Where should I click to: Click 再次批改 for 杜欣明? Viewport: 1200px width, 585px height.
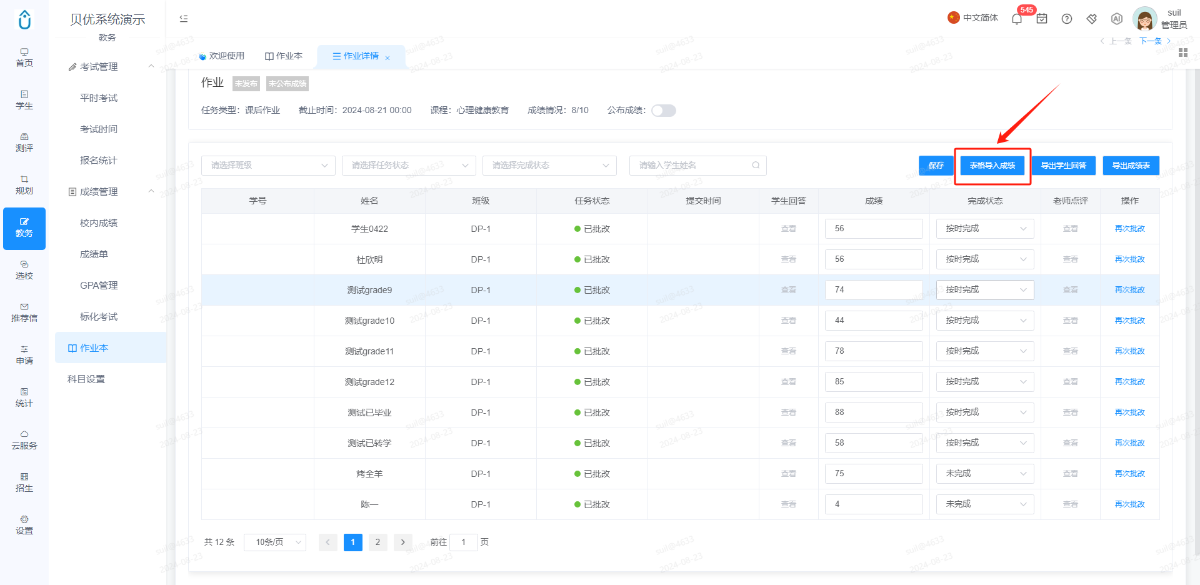(1129, 259)
